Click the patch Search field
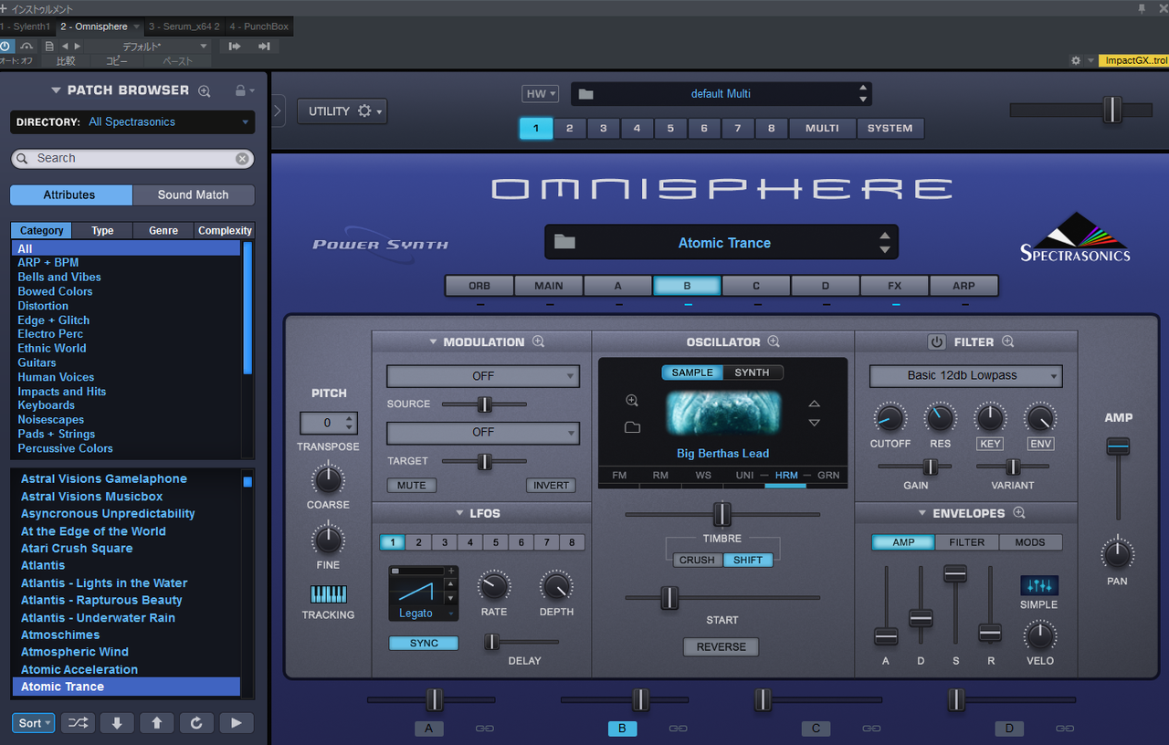 click(131, 159)
